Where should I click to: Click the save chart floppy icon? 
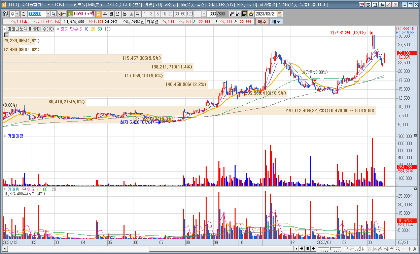[245, 14]
